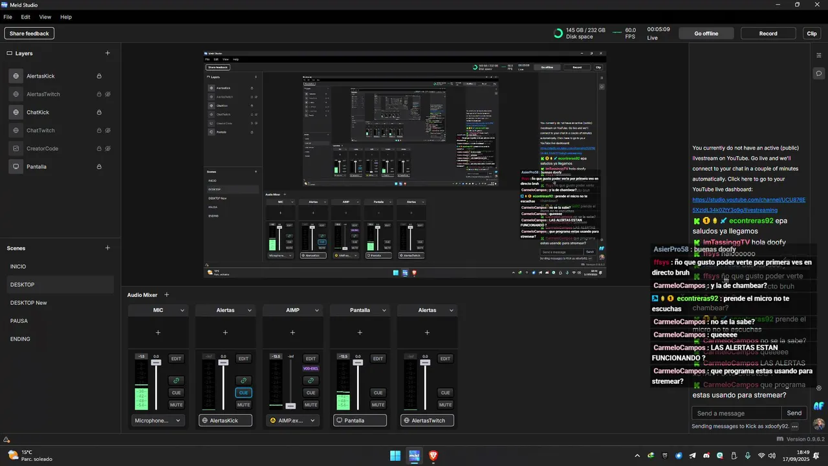
Task: Start recording with the Record button
Action: click(x=768, y=33)
